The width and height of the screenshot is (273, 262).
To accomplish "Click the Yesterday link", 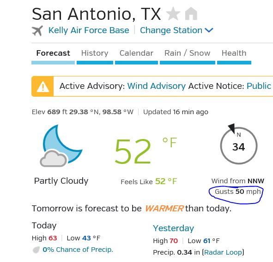I will pos(173,228).
